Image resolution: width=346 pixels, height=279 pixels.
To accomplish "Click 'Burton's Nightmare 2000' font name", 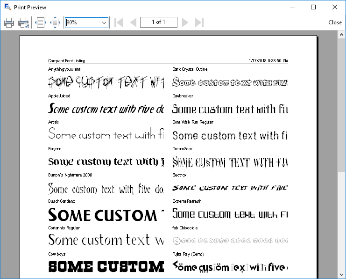I will point(70,175).
